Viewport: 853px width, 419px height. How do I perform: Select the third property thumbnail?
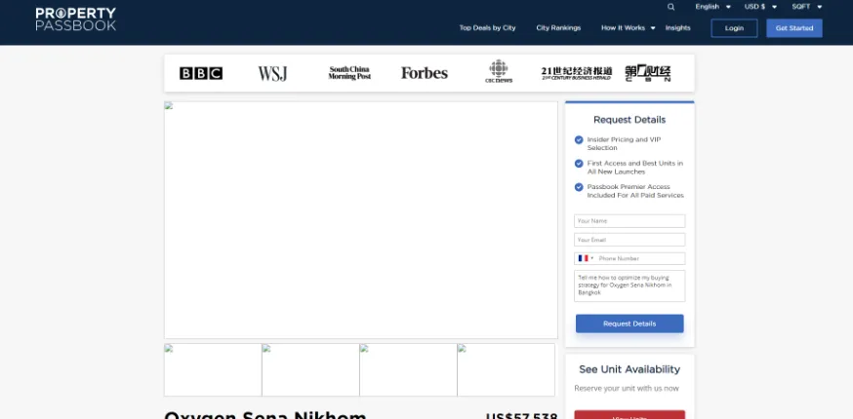408,369
